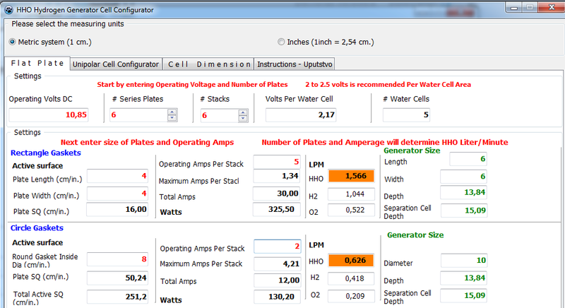Click the rectangle Plate Length field
This screenshot has height=308, width=565.
(118, 175)
